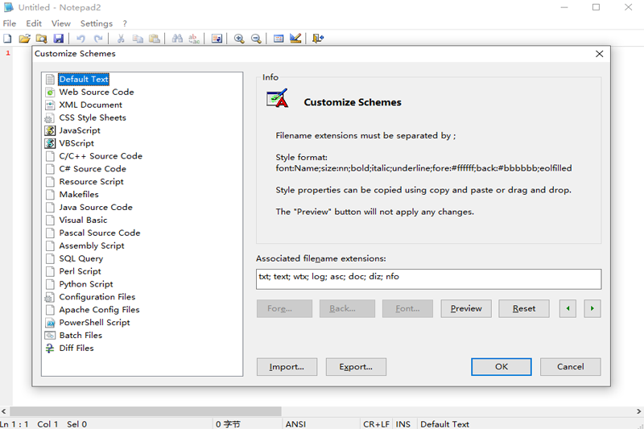Click the Zoom In magnifier icon
The height and width of the screenshot is (429, 644).
pyautogui.click(x=239, y=39)
